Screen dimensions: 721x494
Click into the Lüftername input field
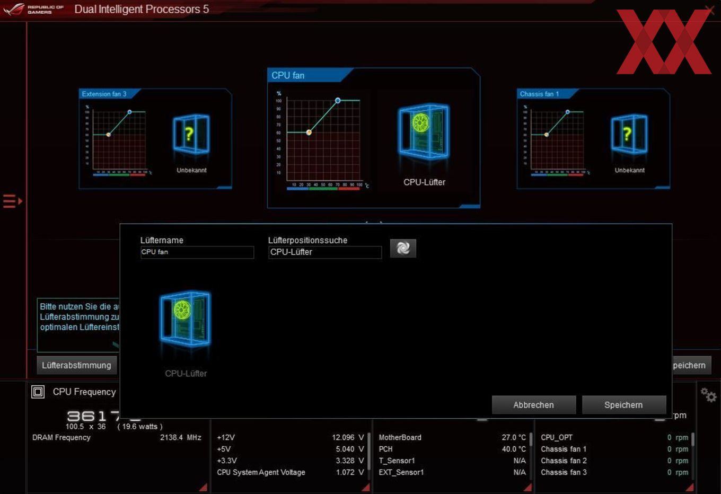[197, 252]
